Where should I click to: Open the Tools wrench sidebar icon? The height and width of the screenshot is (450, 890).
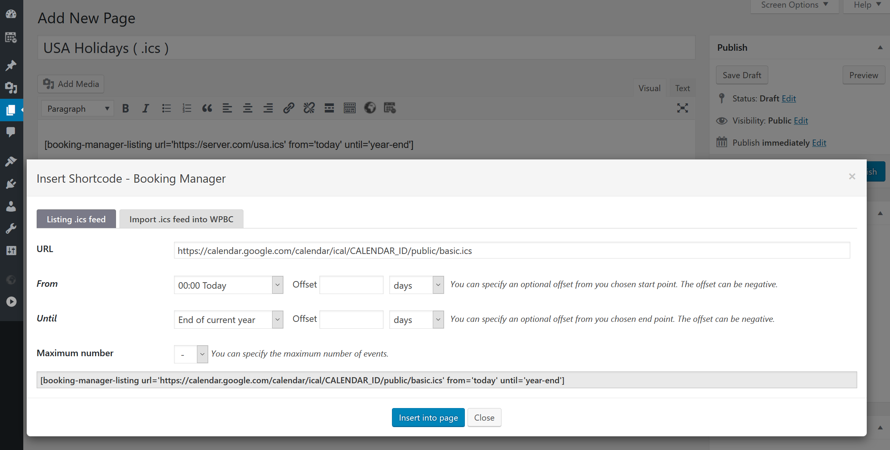click(x=11, y=228)
